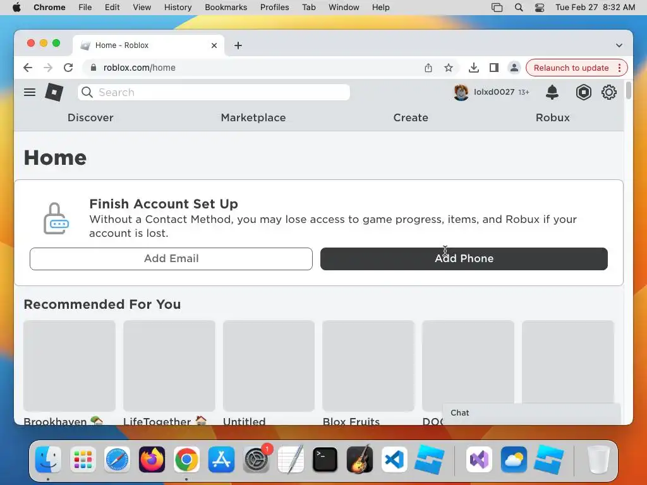The height and width of the screenshot is (485, 647).
Task: Open the lolxd0027 profile link
Action: coord(494,92)
